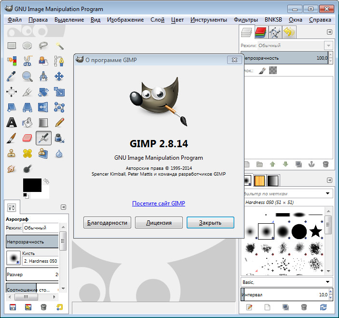Switch to the Undo History tab
The height and width of the screenshot is (318, 339).
[289, 32]
